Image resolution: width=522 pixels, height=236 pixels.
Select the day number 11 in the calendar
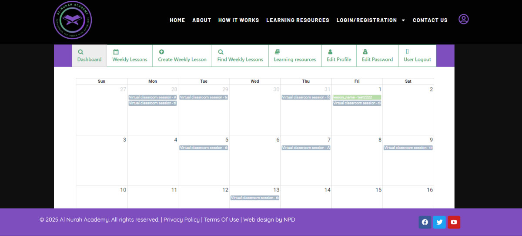[x=174, y=190]
